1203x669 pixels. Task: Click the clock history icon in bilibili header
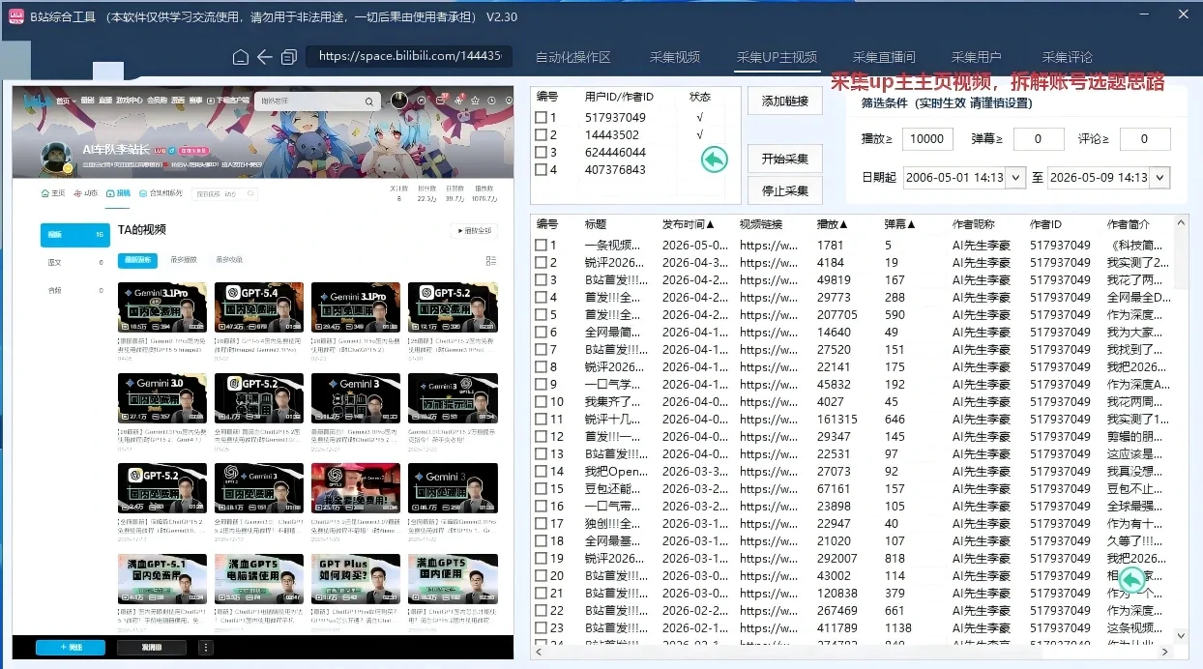[489, 100]
